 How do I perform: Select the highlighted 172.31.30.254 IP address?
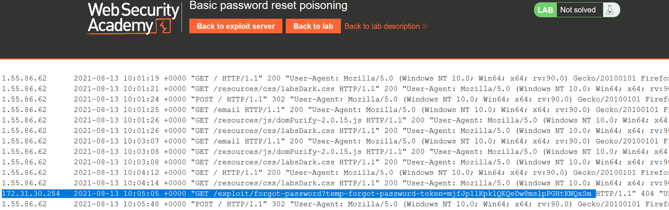coord(31,194)
